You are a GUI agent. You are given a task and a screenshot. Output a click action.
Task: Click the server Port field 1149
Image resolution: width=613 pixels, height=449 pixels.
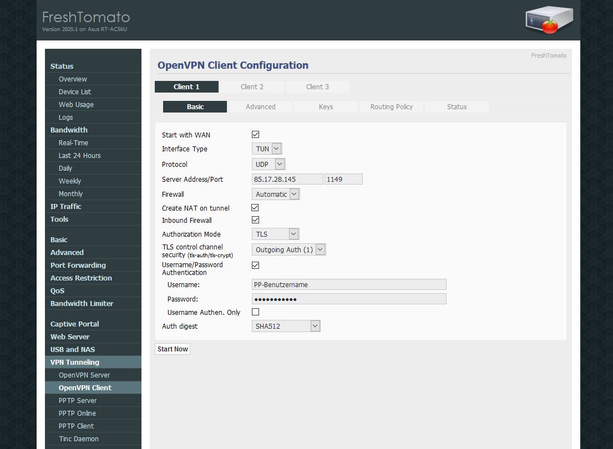343,179
